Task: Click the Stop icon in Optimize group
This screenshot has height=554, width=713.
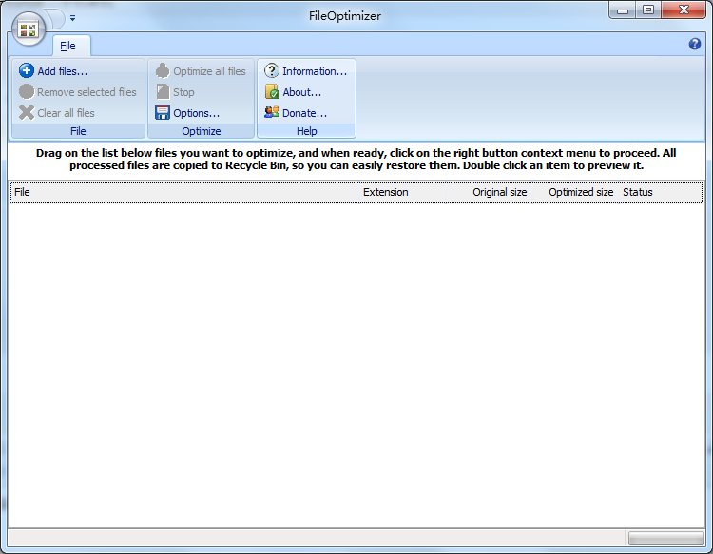Action: 163,91
